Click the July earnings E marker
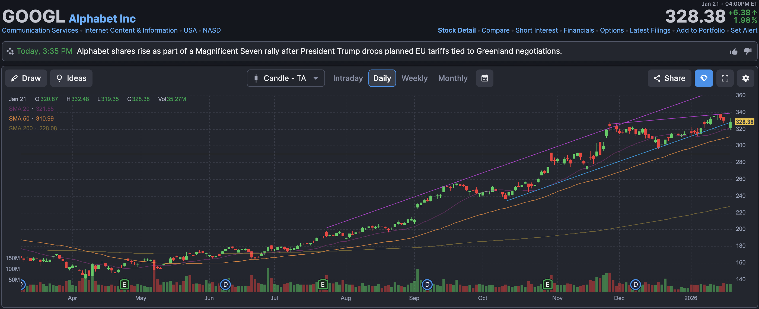 (323, 285)
